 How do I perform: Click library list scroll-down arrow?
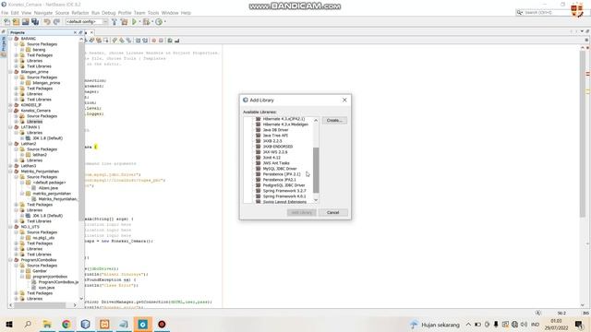[x=316, y=200]
